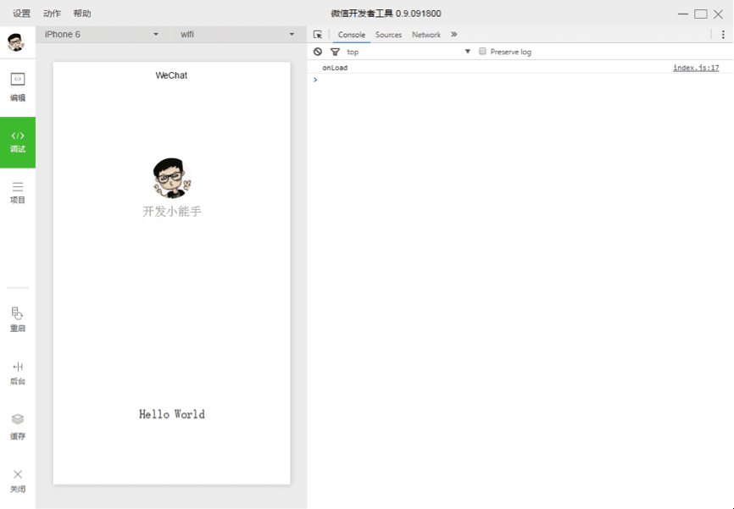Open the iPhone 6 device dropdown
The width and height of the screenshot is (734, 509).
102,35
